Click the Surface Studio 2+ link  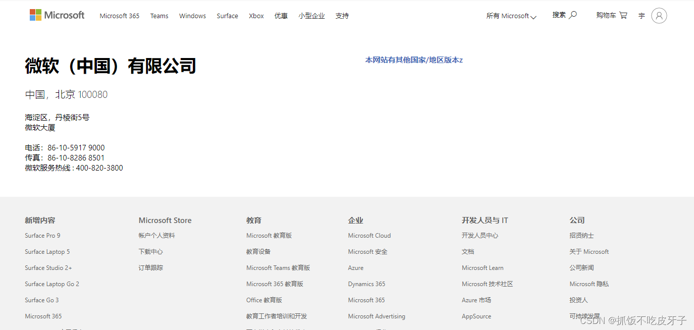point(48,268)
